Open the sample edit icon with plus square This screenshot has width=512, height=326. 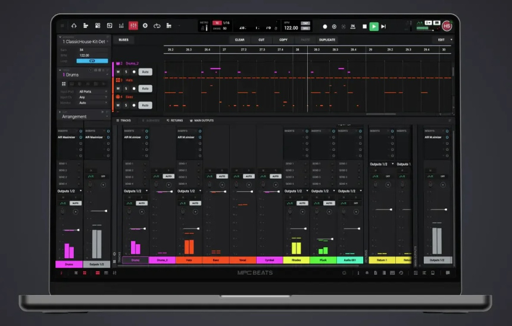[110, 26]
